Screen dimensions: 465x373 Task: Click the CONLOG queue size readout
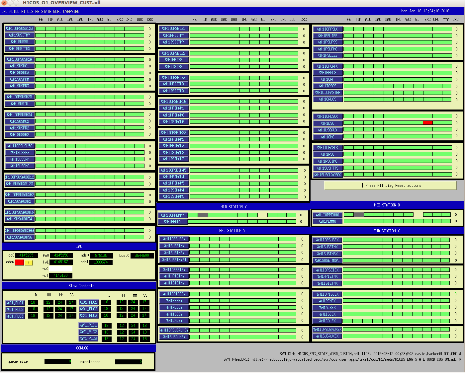click(x=57, y=361)
